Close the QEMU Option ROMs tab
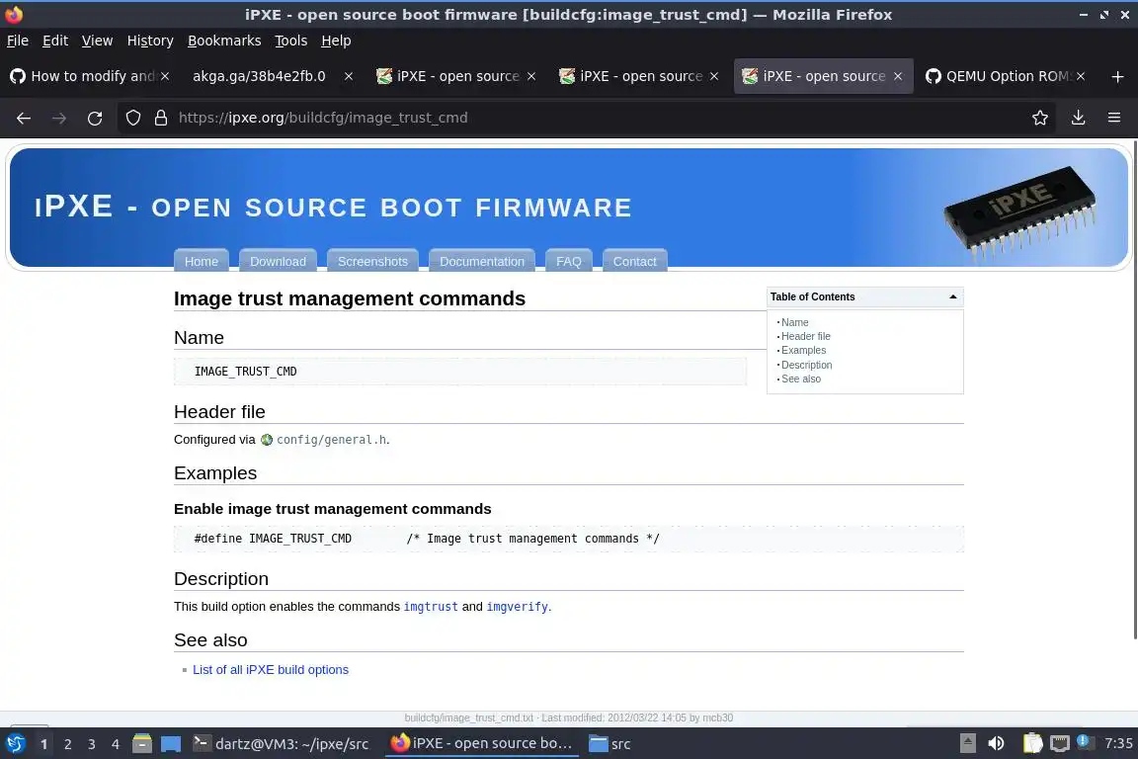Screen dimensions: 1138x759 [1081, 76]
